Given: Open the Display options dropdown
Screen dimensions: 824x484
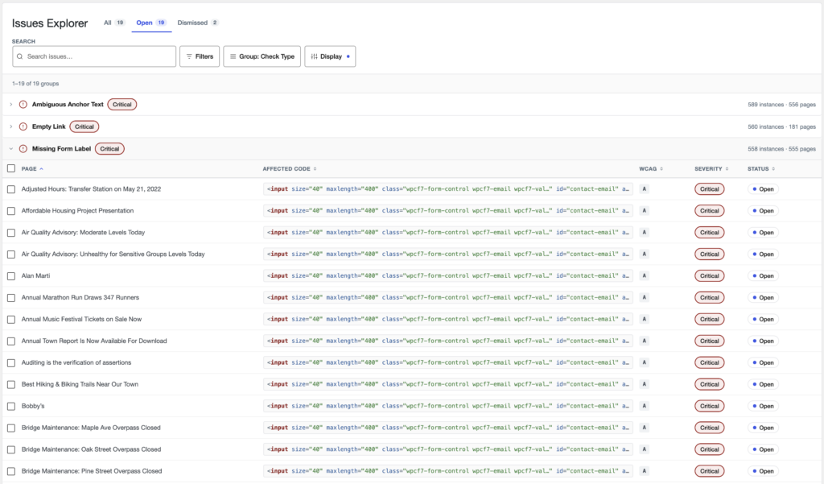Looking at the screenshot, I should [x=330, y=56].
